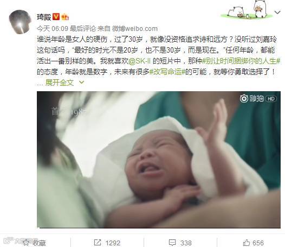The height and width of the screenshot is (247, 285).
Task: Open hashtag #改写命运#
Action: [x=167, y=72]
